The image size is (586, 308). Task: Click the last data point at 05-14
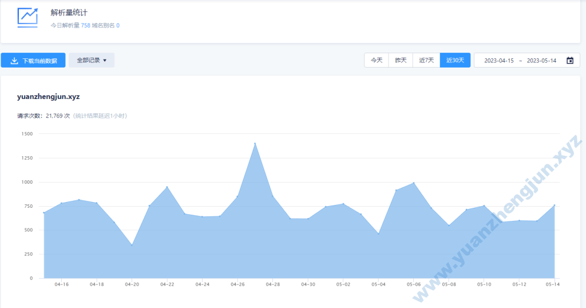(x=554, y=205)
